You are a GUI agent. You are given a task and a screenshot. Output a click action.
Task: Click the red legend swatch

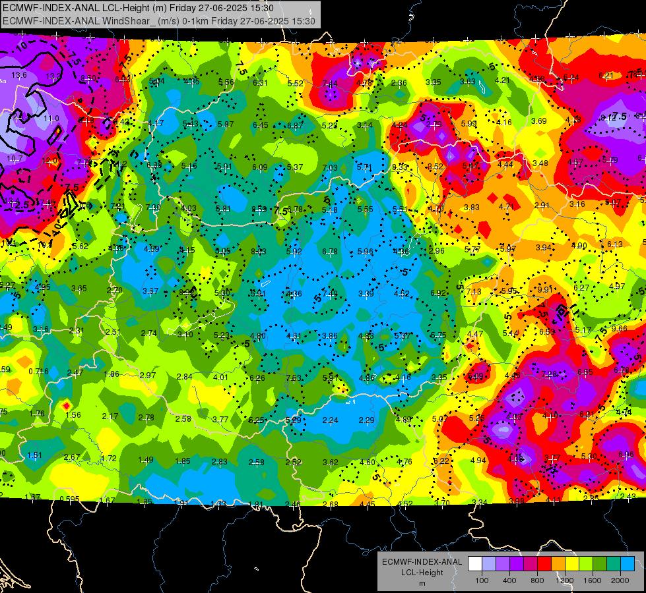tap(544, 564)
